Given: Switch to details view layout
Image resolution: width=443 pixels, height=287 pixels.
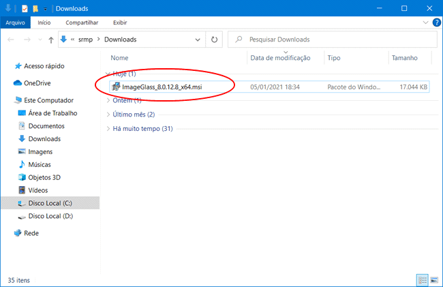Looking at the screenshot, I should [422, 280].
